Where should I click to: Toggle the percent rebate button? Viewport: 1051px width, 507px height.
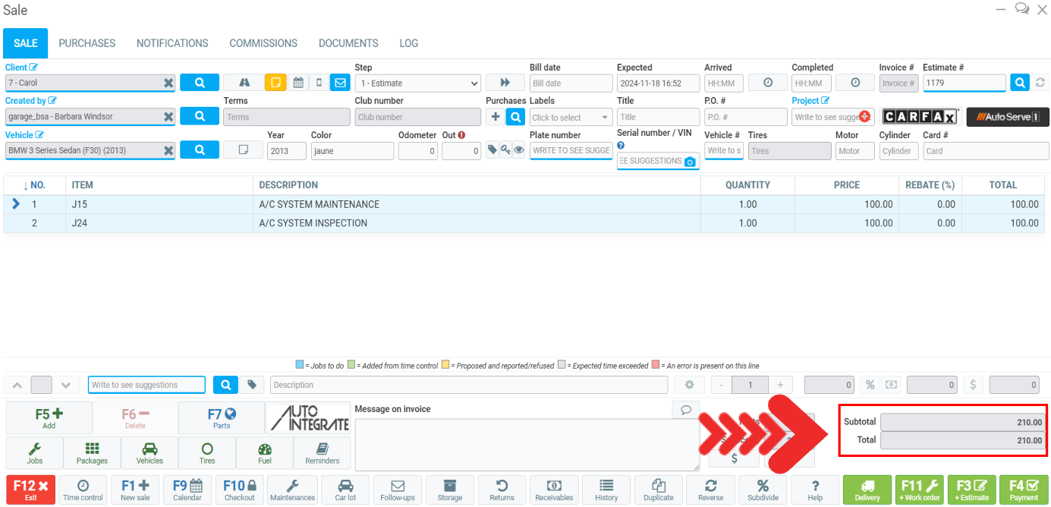coord(870,385)
